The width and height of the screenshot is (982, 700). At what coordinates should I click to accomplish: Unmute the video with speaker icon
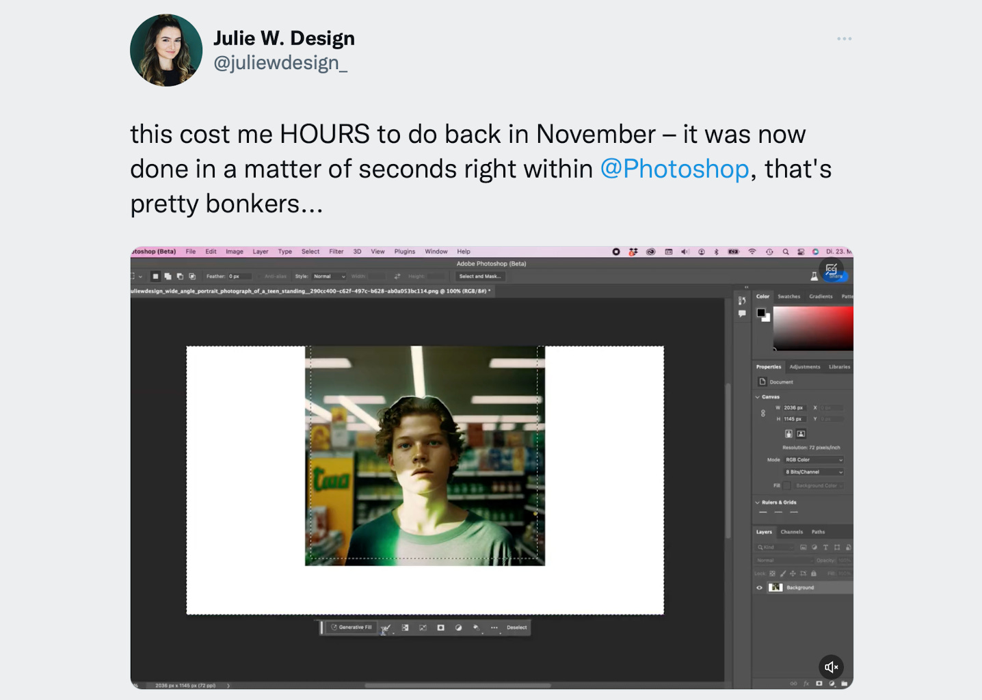[831, 667]
